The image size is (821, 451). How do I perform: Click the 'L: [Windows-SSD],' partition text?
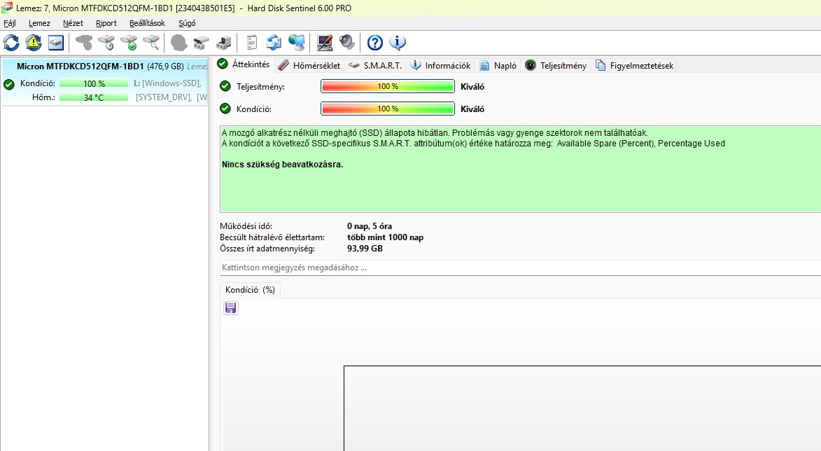(x=167, y=83)
